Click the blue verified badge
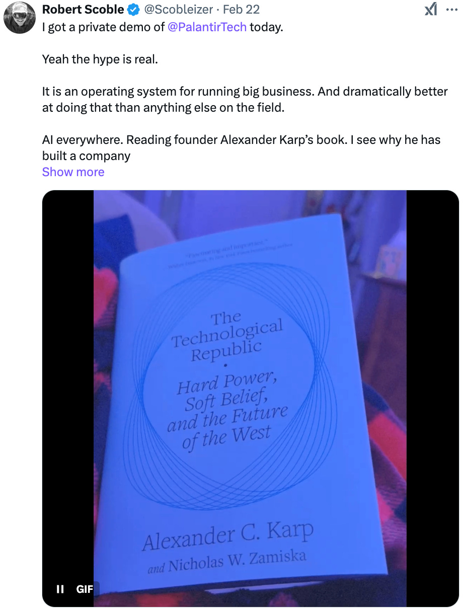Viewport: 463px width, 611px height. [134, 9]
